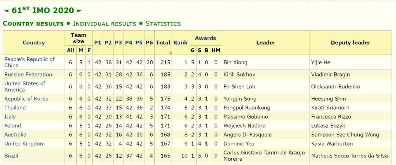Open Russian Federation country link
The image size is (396, 165).
(x=28, y=74)
